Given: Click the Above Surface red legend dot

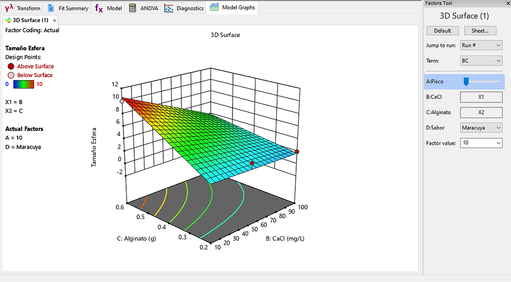Looking at the screenshot, I should pyautogui.click(x=11, y=67).
